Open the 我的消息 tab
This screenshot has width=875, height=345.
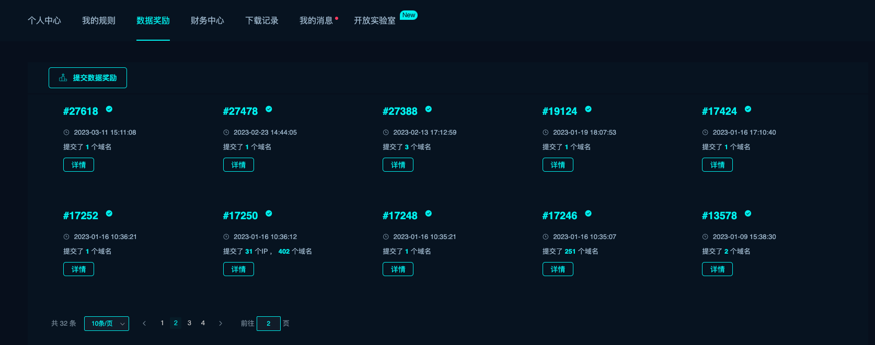click(316, 20)
